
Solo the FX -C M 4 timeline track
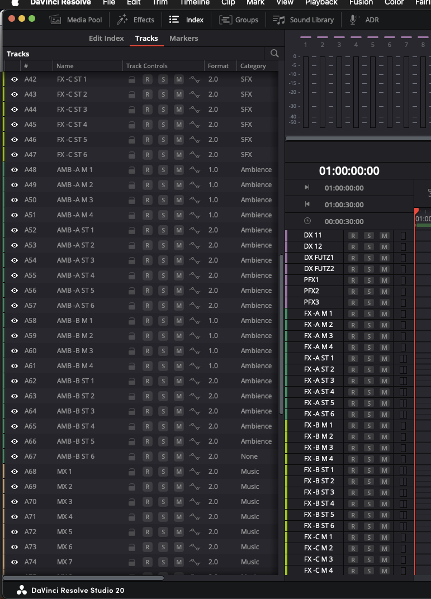point(369,571)
